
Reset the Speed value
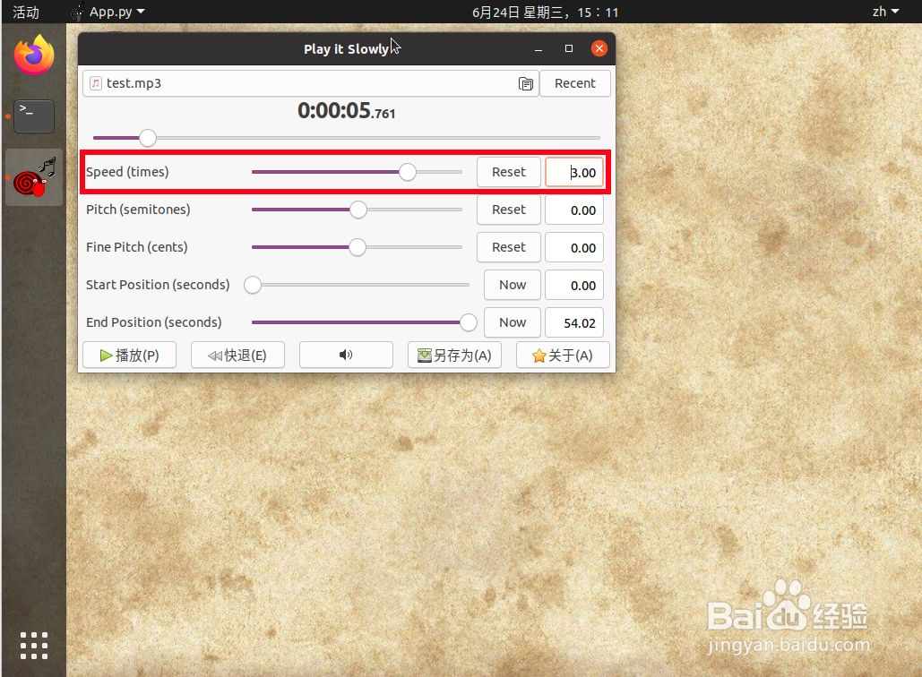(x=509, y=172)
